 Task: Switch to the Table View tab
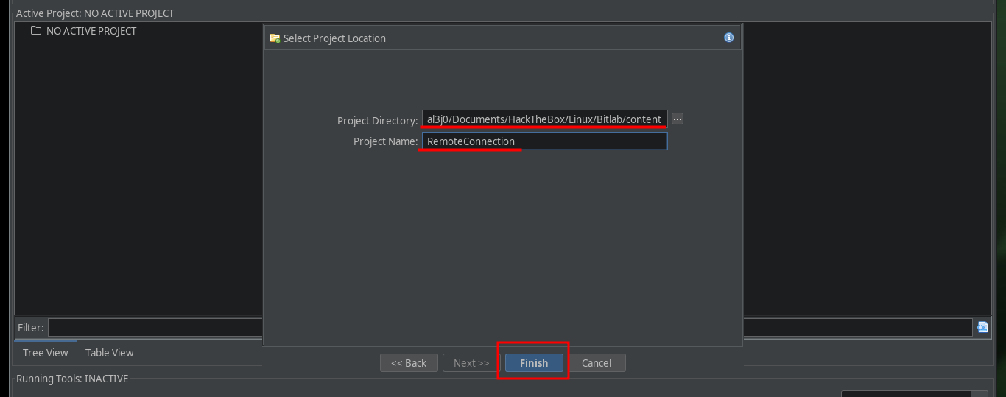pyautogui.click(x=109, y=353)
